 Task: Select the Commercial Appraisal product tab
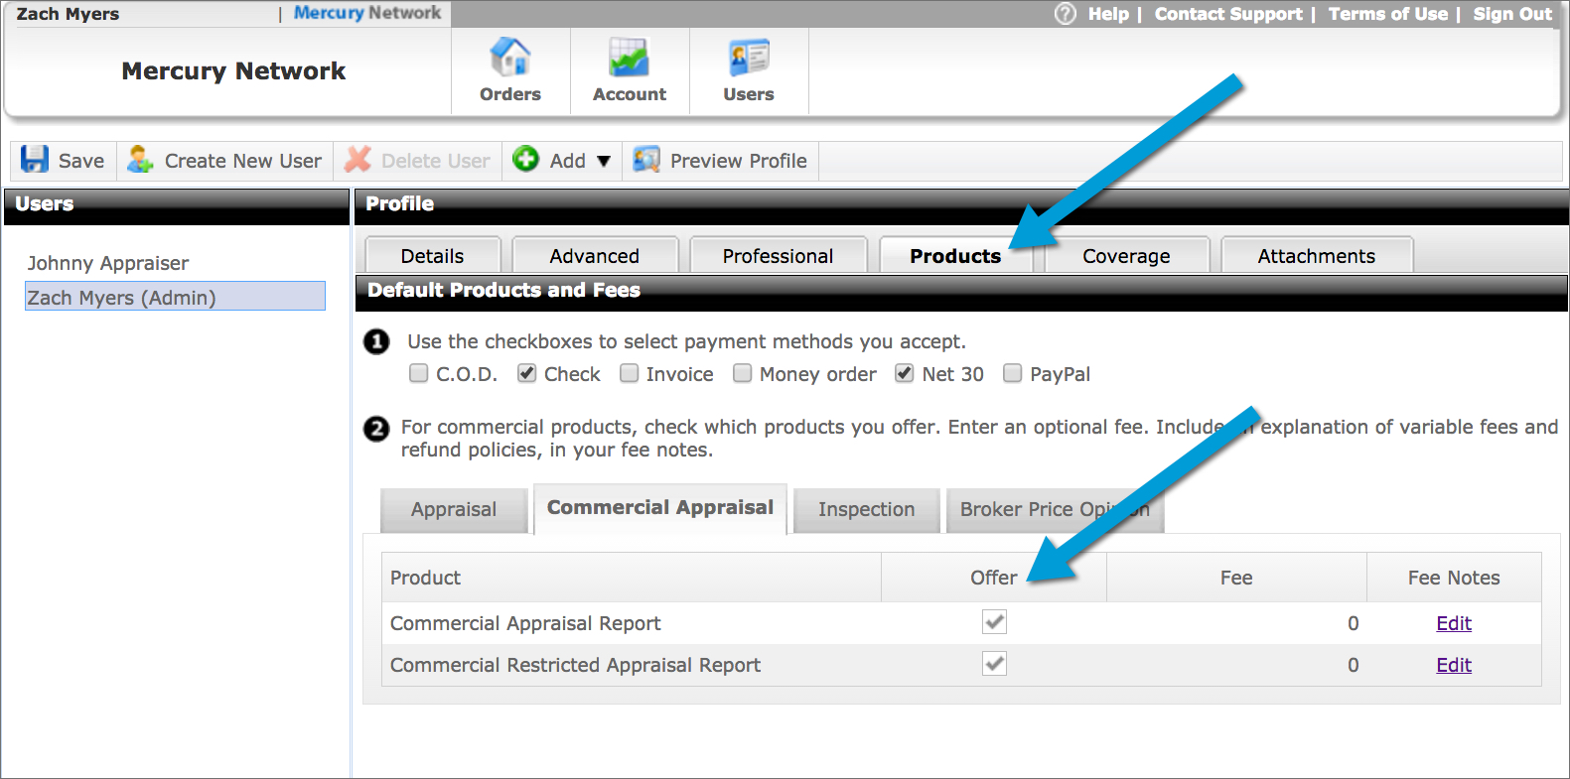[x=660, y=508]
